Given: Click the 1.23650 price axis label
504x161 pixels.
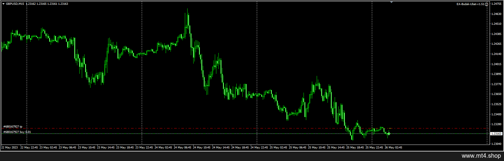Looking at the screenshot, I should (497, 94).
